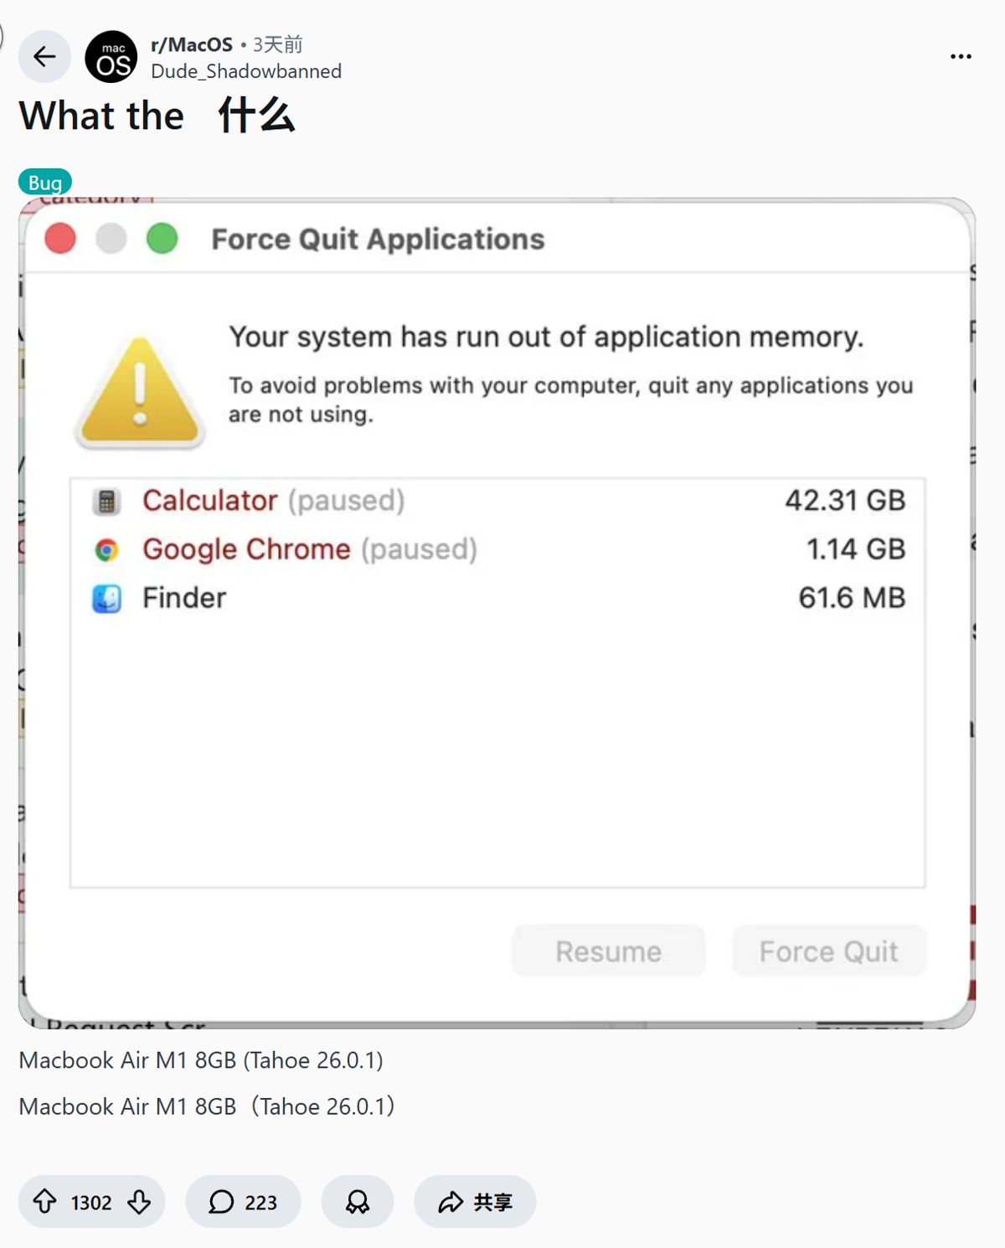Click the yellow warning triangle icon
Image resolution: width=1005 pixels, height=1248 pixels.
(x=139, y=389)
